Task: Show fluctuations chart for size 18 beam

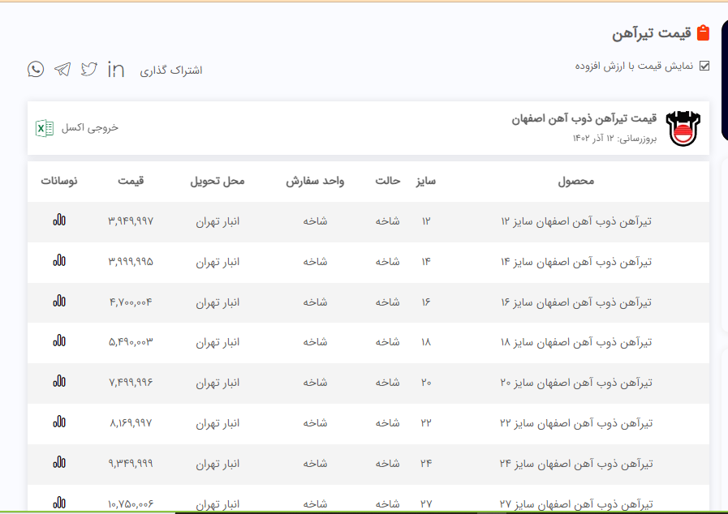Action: tap(59, 341)
